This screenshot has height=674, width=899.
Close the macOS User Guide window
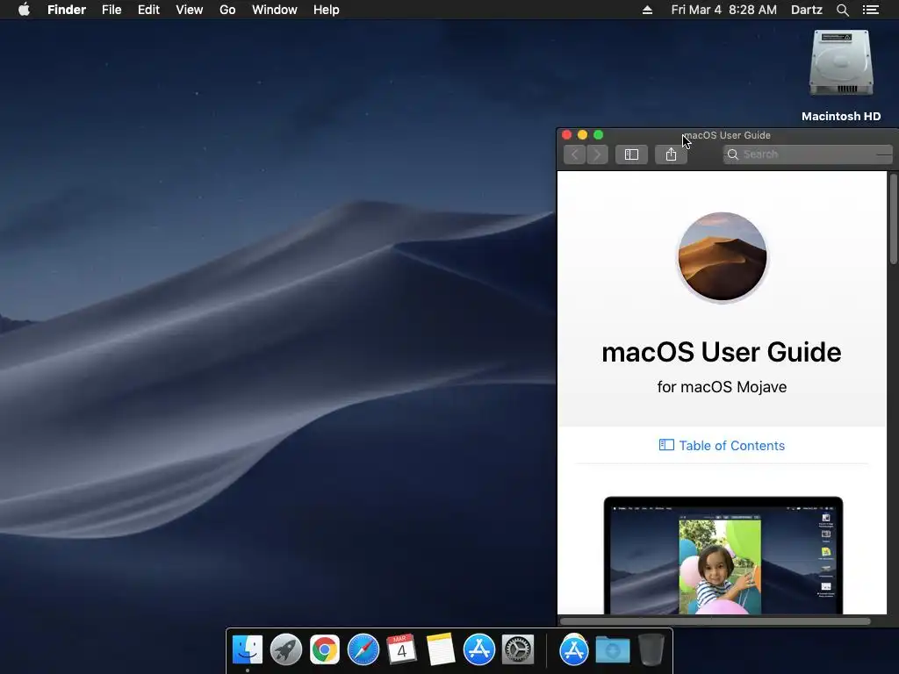(566, 134)
